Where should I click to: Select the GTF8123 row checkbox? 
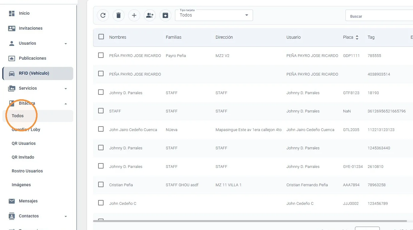tap(101, 92)
